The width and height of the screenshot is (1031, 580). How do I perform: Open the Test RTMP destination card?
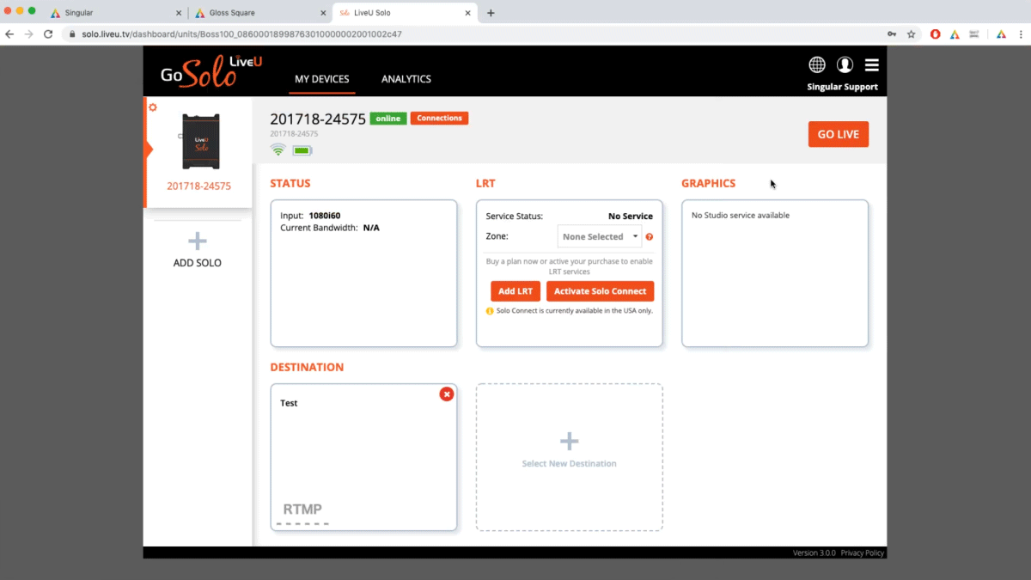point(363,457)
